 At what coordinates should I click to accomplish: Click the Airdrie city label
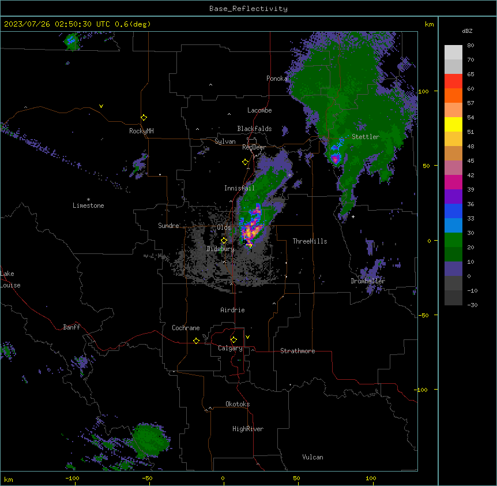(232, 310)
